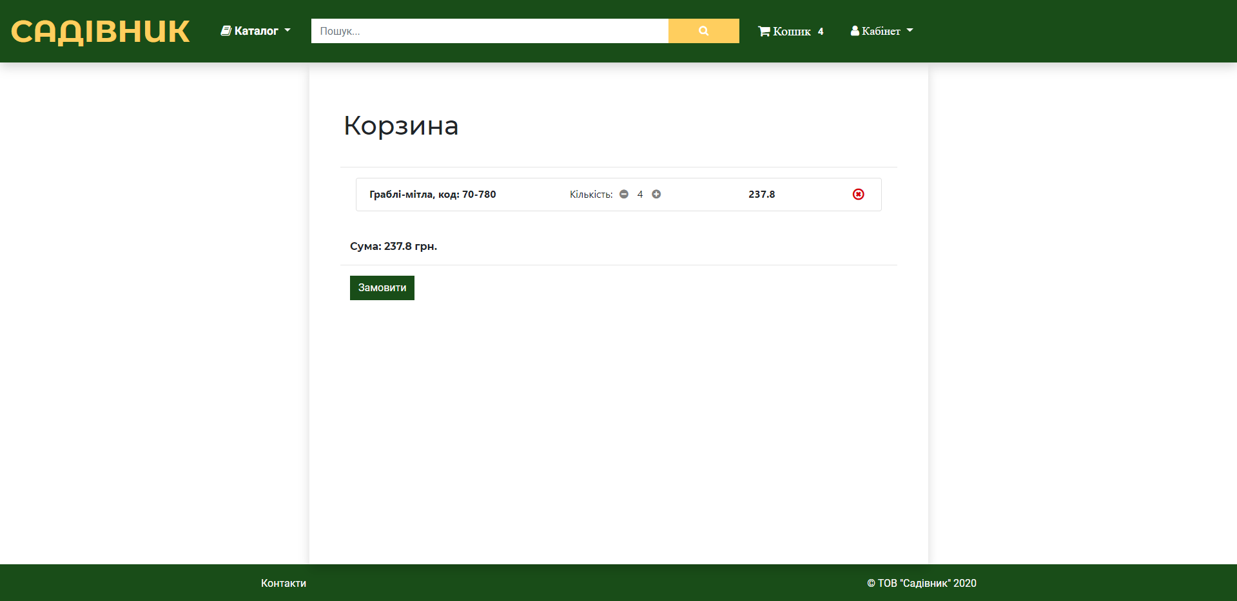Image resolution: width=1237 pixels, height=601 pixels.
Task: Open the shopping cart via the Кошик icon
Action: tap(764, 30)
